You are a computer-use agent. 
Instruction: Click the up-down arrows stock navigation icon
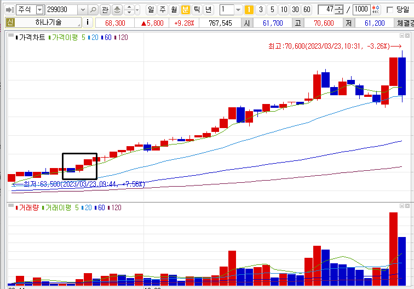(129, 10)
